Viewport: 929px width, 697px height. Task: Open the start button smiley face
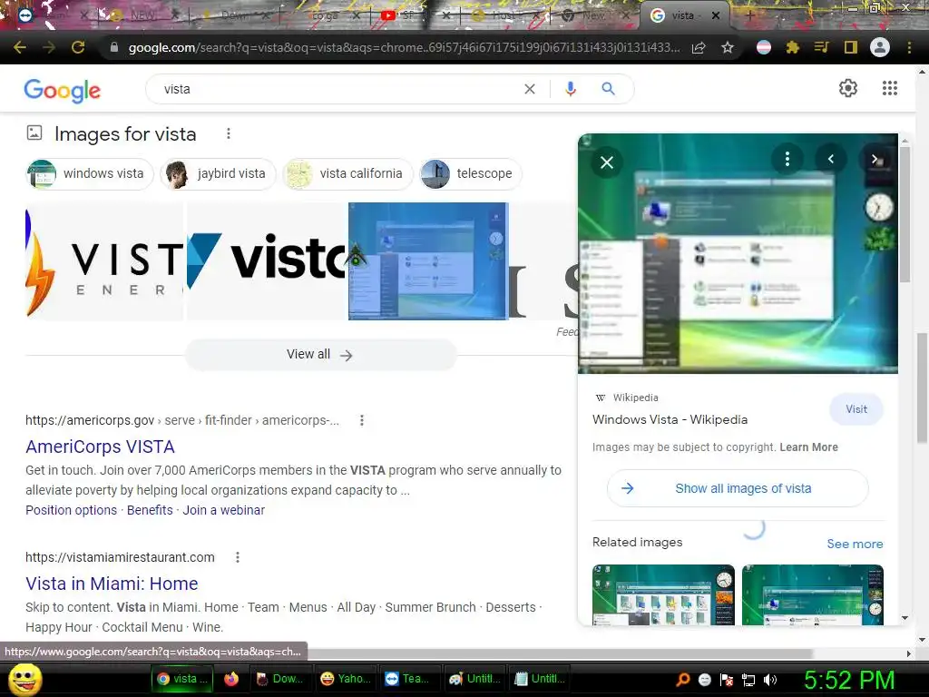24,680
